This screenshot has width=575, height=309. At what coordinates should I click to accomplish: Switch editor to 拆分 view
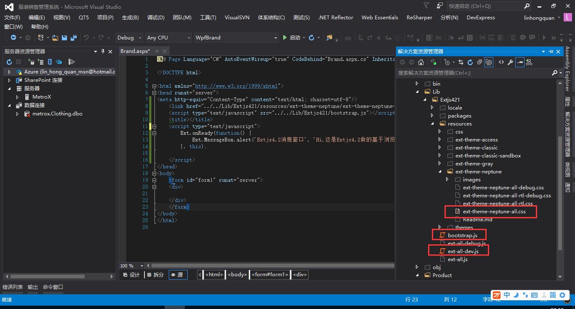pos(155,275)
